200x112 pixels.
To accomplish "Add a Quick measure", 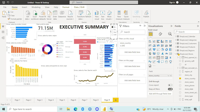I will point(126,15).
